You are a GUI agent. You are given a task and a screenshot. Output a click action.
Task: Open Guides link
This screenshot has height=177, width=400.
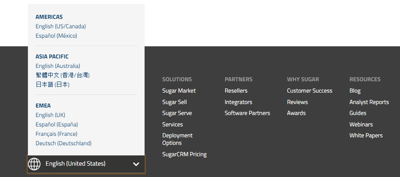(x=358, y=113)
